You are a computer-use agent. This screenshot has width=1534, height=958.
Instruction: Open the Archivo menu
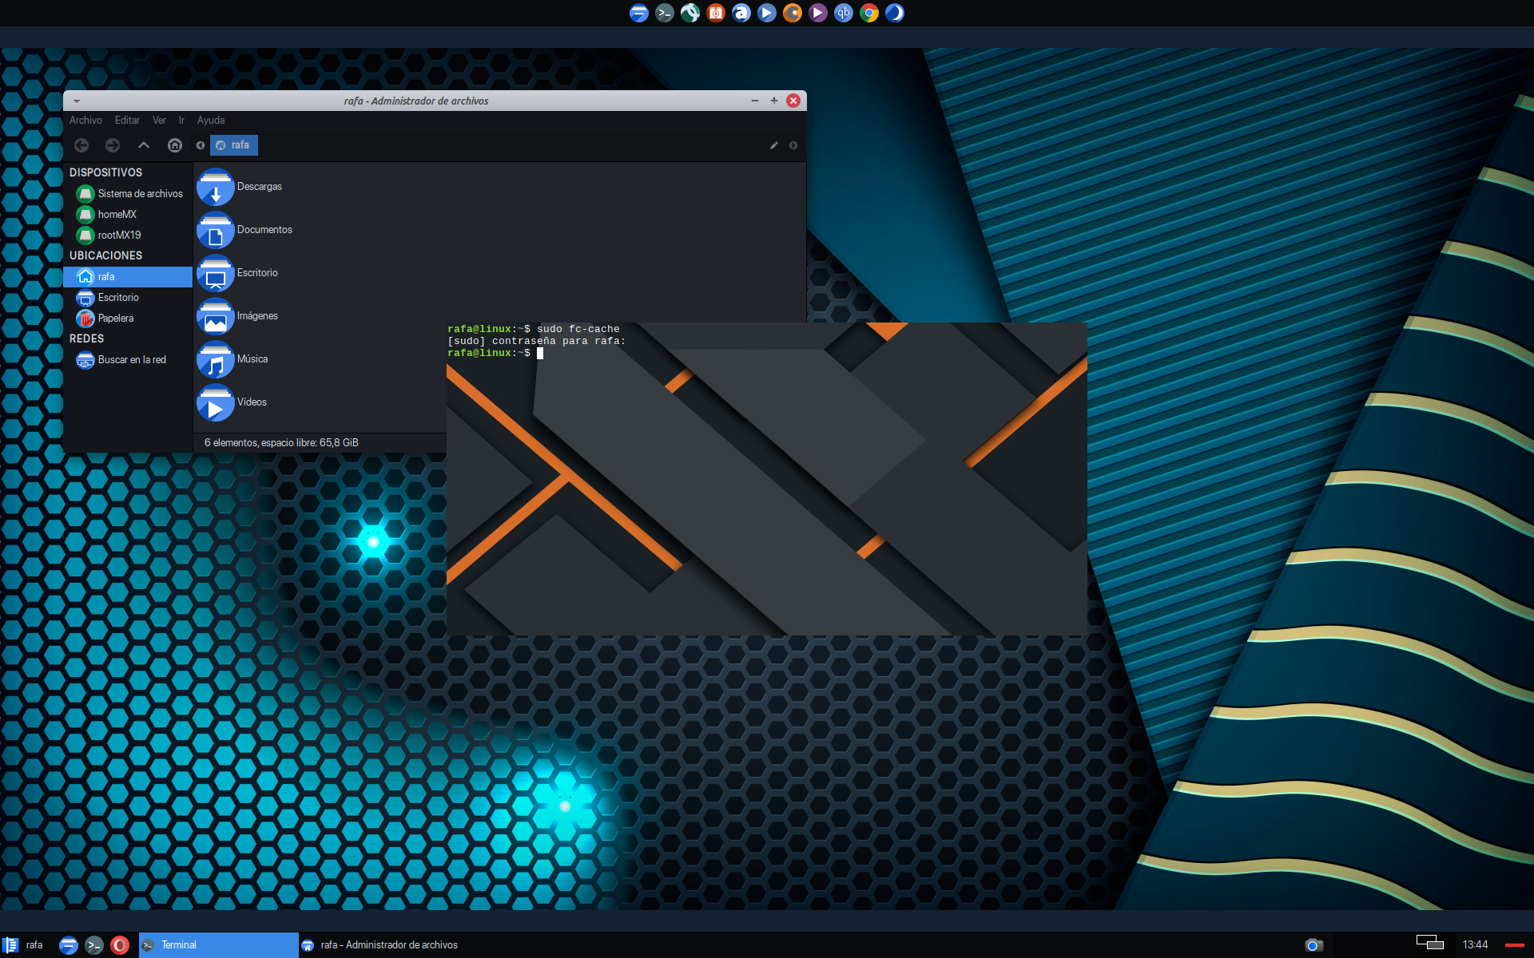[x=85, y=121]
